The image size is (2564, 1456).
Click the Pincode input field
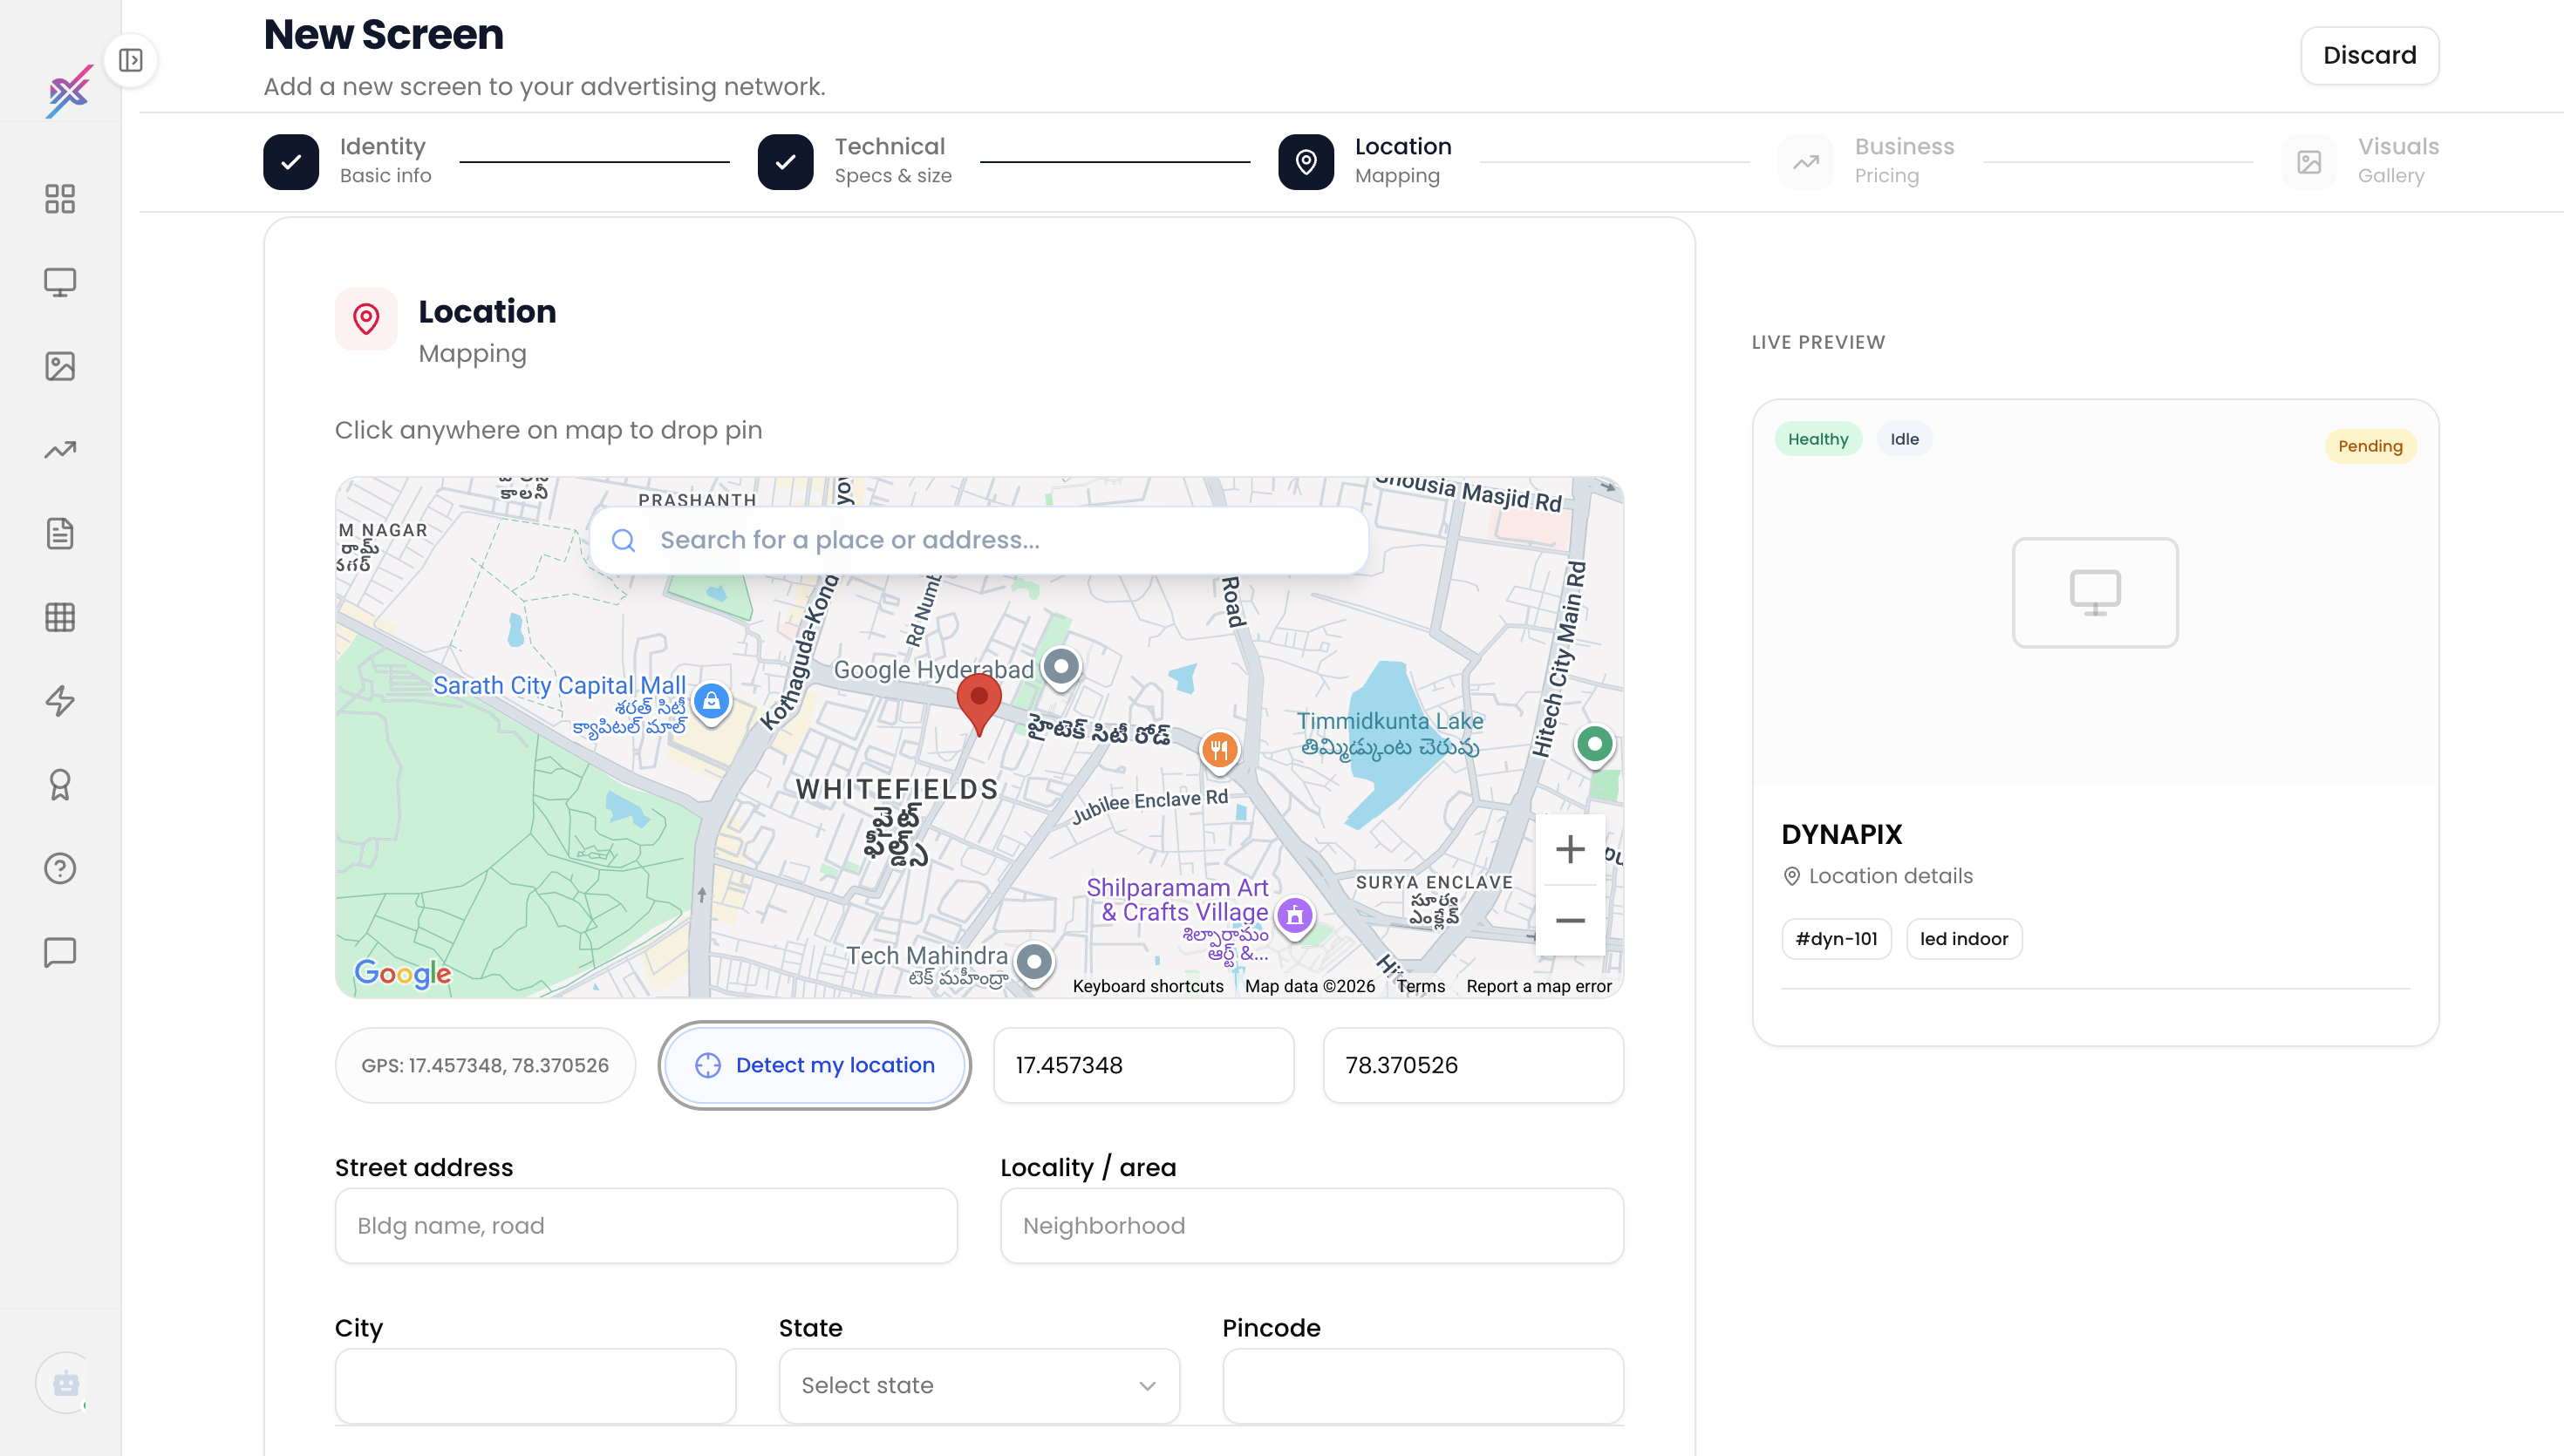(1423, 1385)
